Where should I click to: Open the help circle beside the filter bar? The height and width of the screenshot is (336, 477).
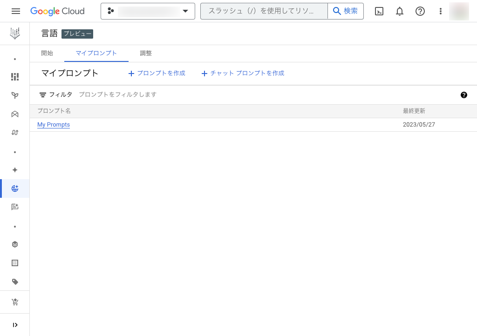464,95
